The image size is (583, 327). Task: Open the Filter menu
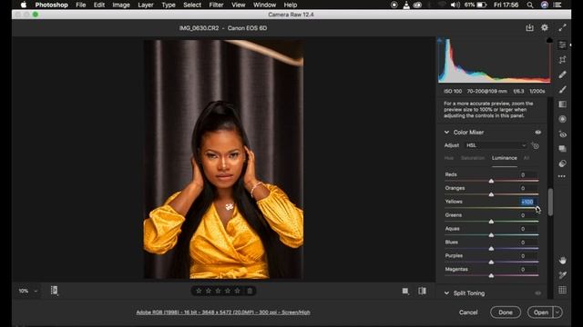coord(216,5)
